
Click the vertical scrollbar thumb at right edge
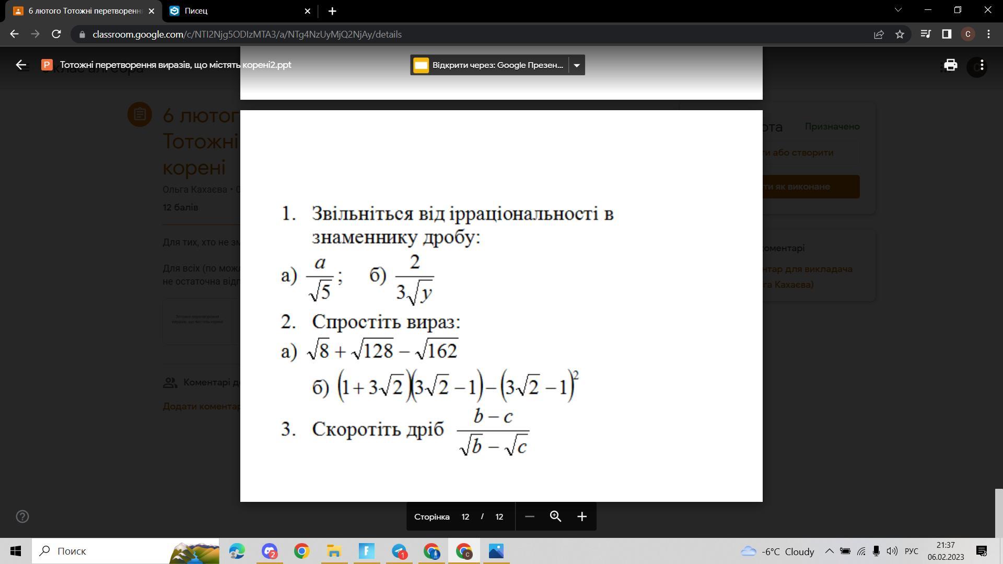click(999, 513)
